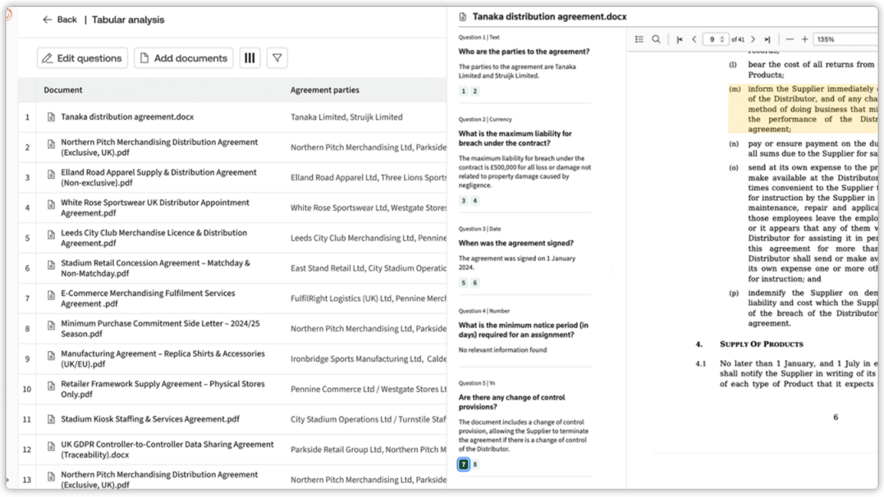The image size is (884, 497).
Task: Go to next page in viewer
Action: coord(753,39)
